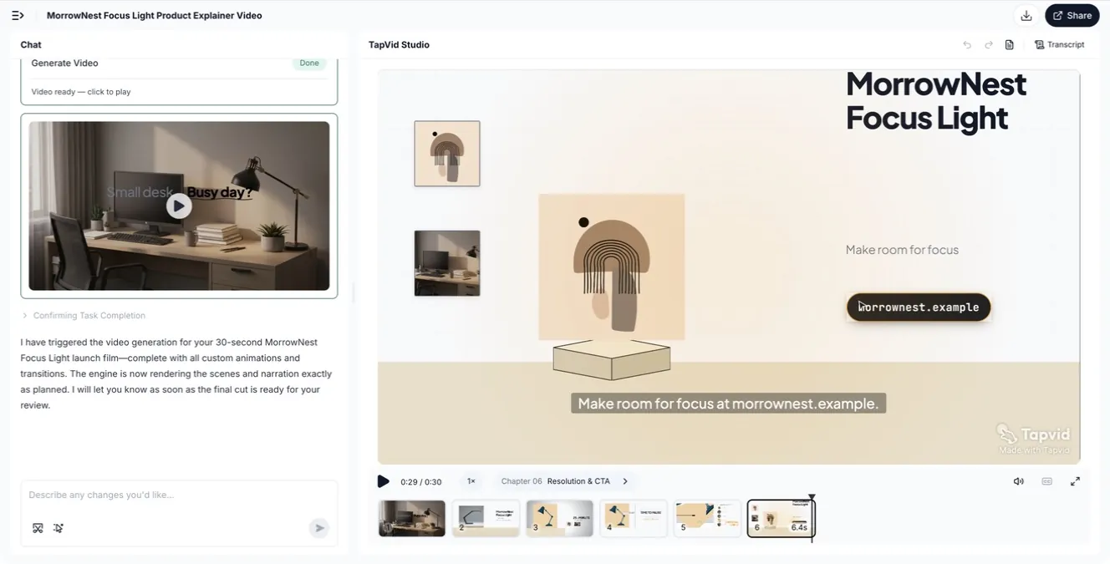
Task: Select scene 5 thumbnail in the timeline
Action: click(x=707, y=518)
